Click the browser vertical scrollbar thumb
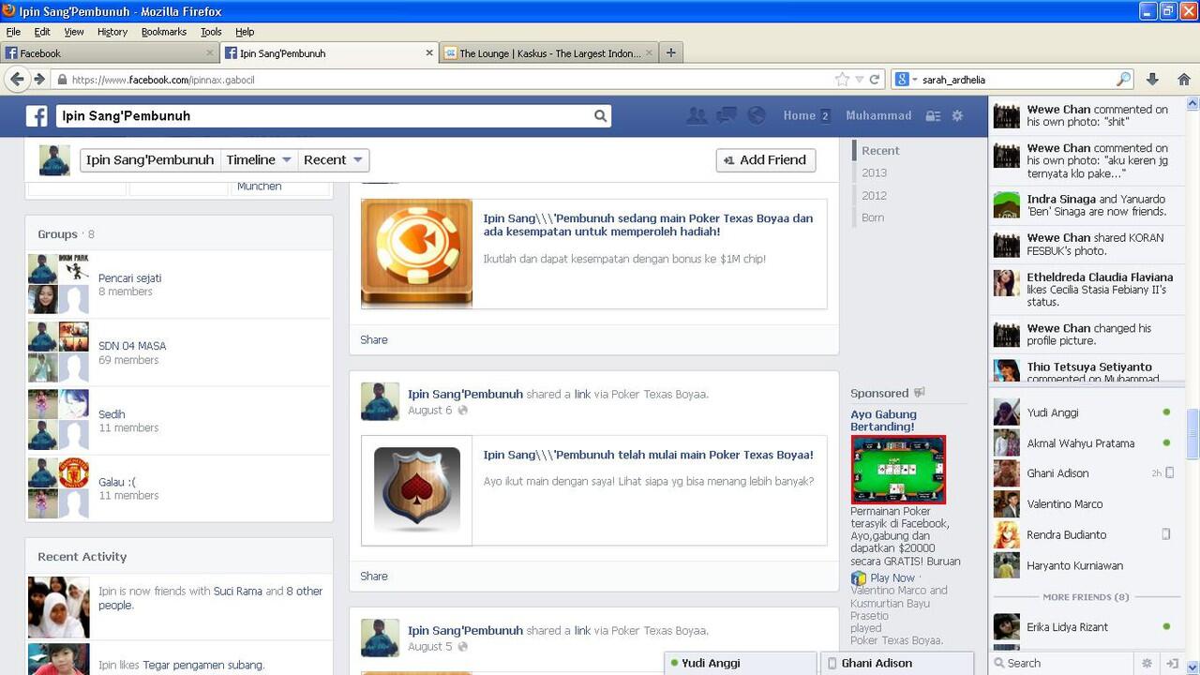Screen dimensions: 1200x675 [x=1192, y=435]
